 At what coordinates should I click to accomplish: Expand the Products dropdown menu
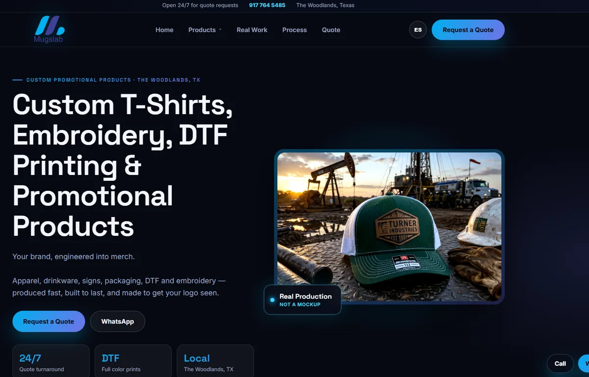click(x=205, y=30)
